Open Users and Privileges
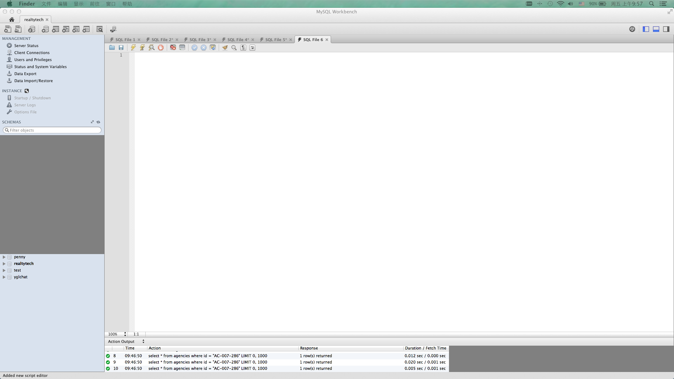This screenshot has width=674, height=379. [x=33, y=60]
